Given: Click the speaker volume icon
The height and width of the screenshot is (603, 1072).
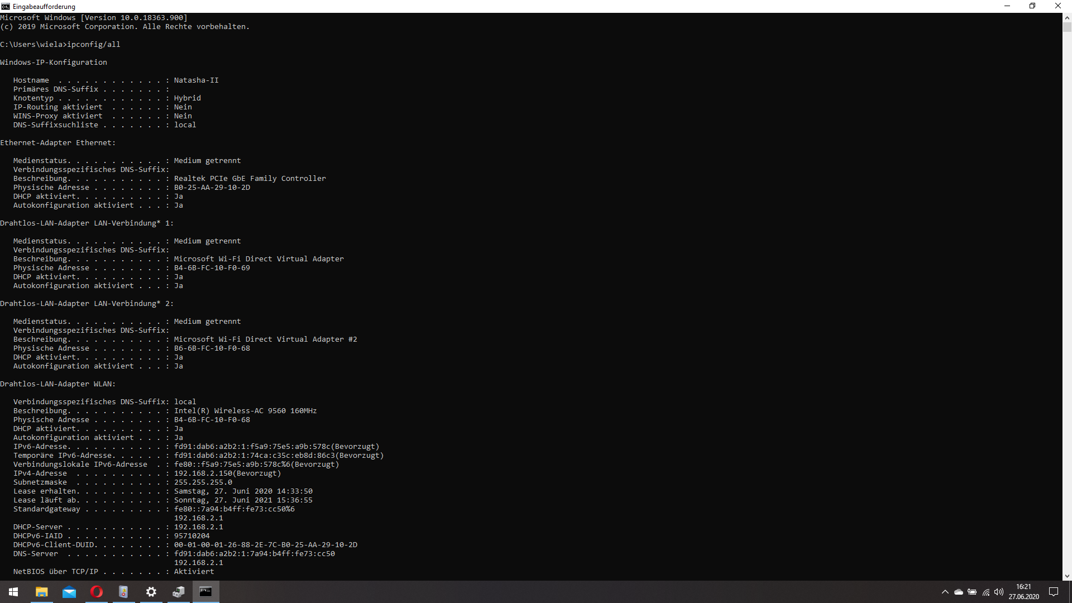Looking at the screenshot, I should [x=999, y=592].
